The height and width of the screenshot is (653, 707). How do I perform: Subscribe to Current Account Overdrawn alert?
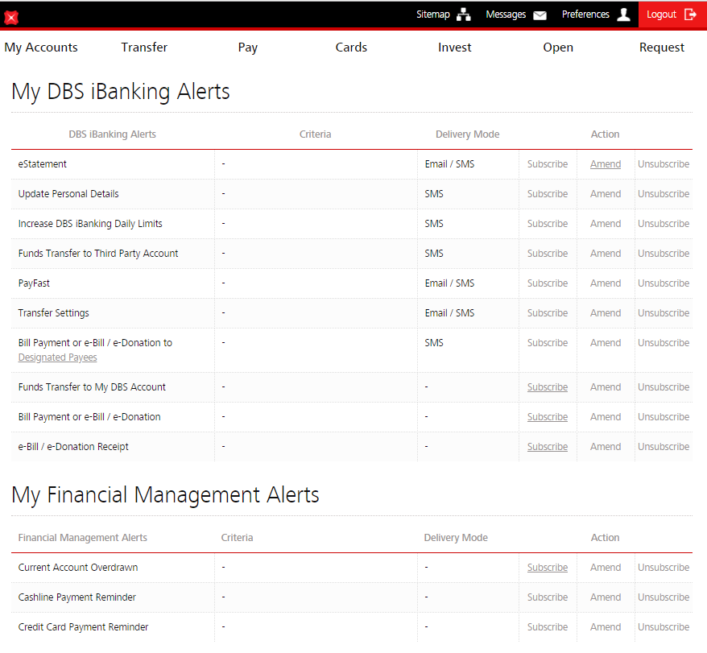[548, 568]
